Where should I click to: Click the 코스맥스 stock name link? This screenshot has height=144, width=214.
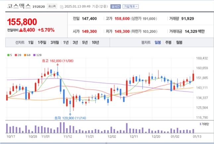point(19,6)
